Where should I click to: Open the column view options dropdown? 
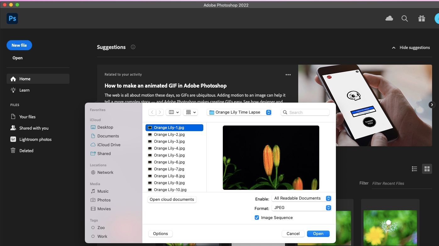point(173,112)
